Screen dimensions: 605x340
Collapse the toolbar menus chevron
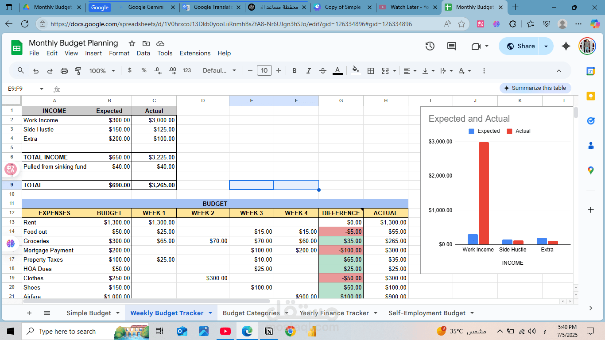[558, 71]
